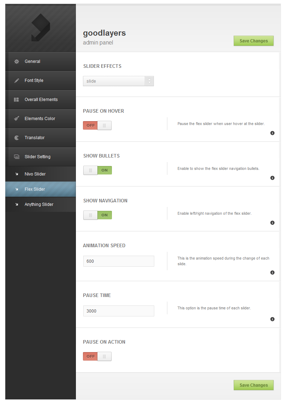Click info icon for Animation Speed

tap(272, 273)
